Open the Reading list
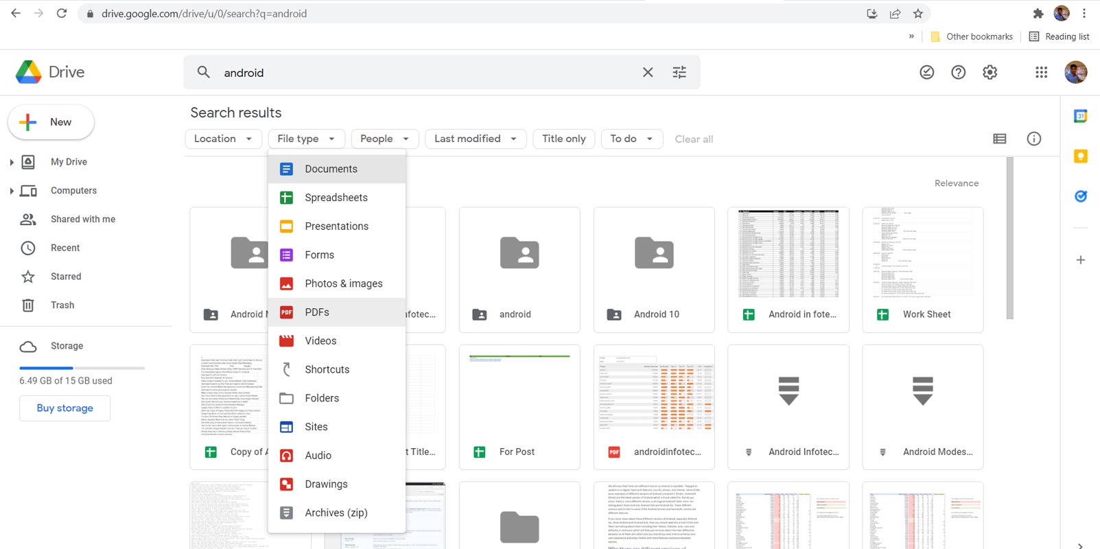The height and width of the screenshot is (549, 1100). coord(1059,36)
